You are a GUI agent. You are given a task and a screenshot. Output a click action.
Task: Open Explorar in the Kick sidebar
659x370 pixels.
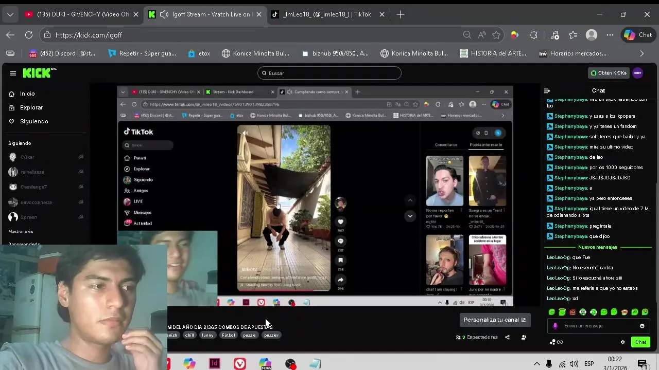click(x=26, y=107)
